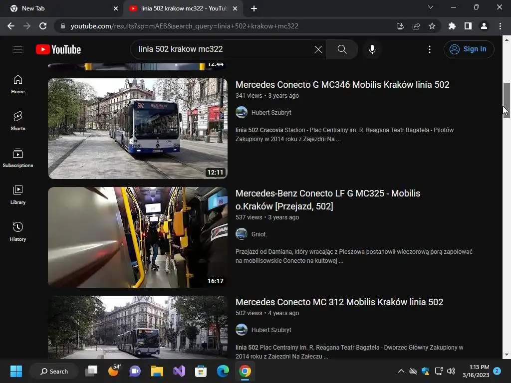Viewport: 511px width, 383px height.
Task: Toggle Chrome side panel
Action: (468, 26)
